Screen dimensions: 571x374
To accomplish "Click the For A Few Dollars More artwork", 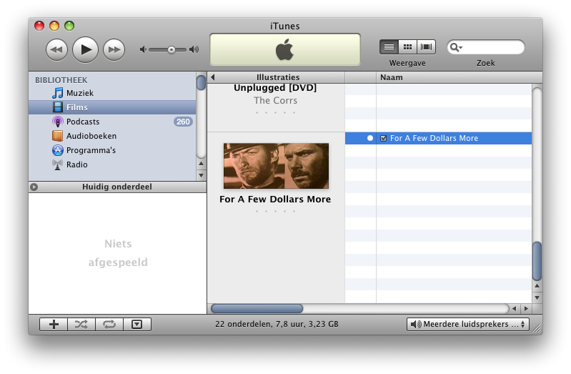I will coord(276,166).
